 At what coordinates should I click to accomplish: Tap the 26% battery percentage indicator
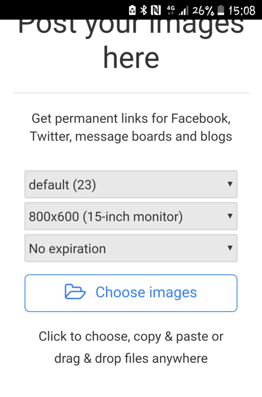pyautogui.click(x=203, y=10)
